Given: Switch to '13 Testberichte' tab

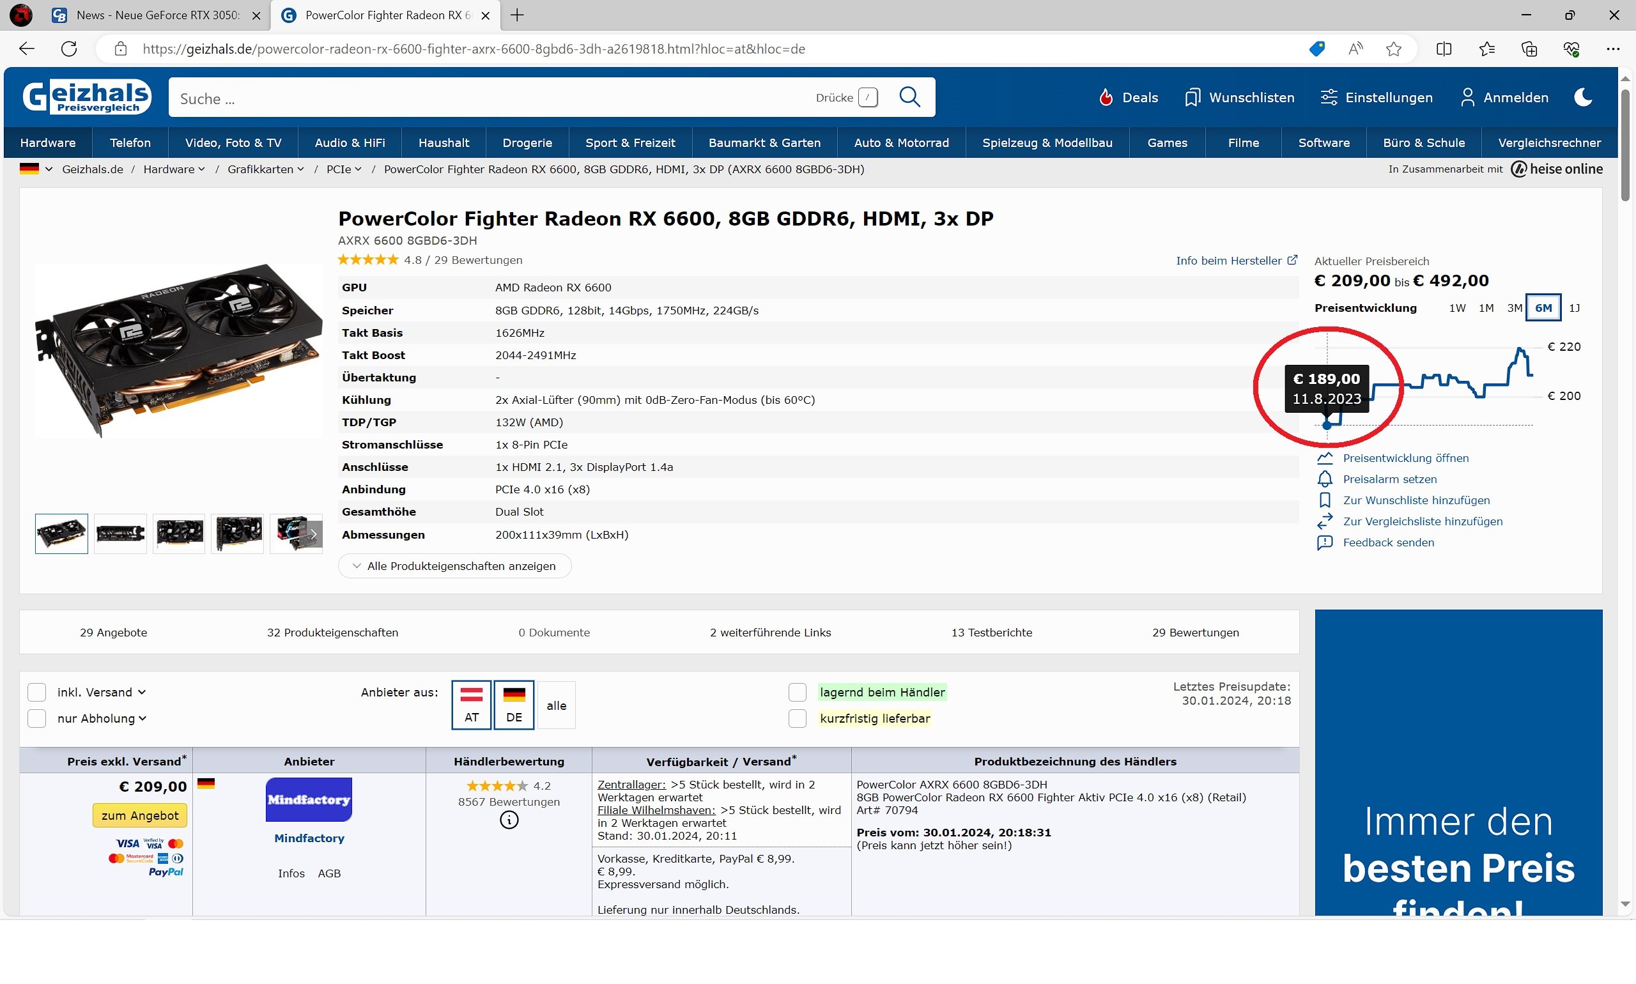Looking at the screenshot, I should coord(991,632).
